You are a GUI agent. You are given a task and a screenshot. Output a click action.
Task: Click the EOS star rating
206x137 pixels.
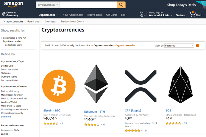coord(173,123)
